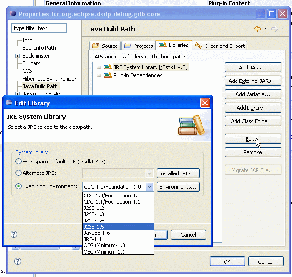Click the Eclipse icon in Properties title bar
The image size is (292, 277).
tap(13, 13)
